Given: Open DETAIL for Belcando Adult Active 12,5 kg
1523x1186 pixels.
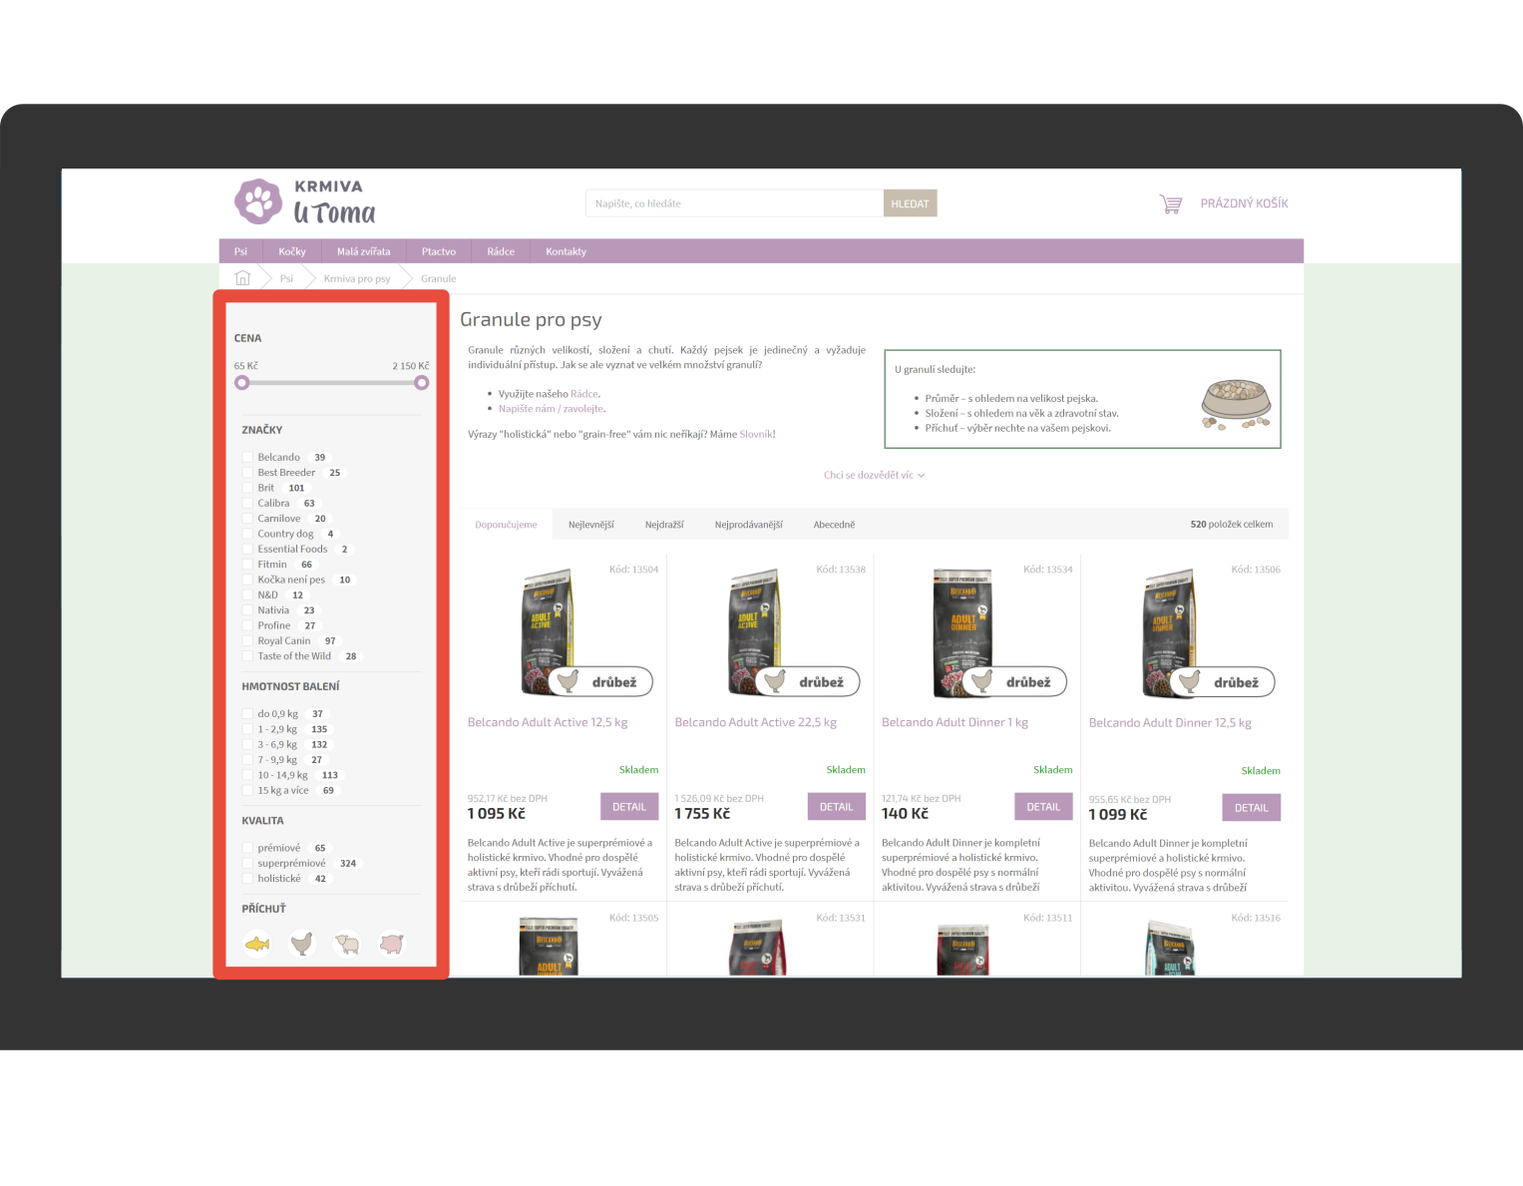Looking at the screenshot, I should pyautogui.click(x=629, y=807).
